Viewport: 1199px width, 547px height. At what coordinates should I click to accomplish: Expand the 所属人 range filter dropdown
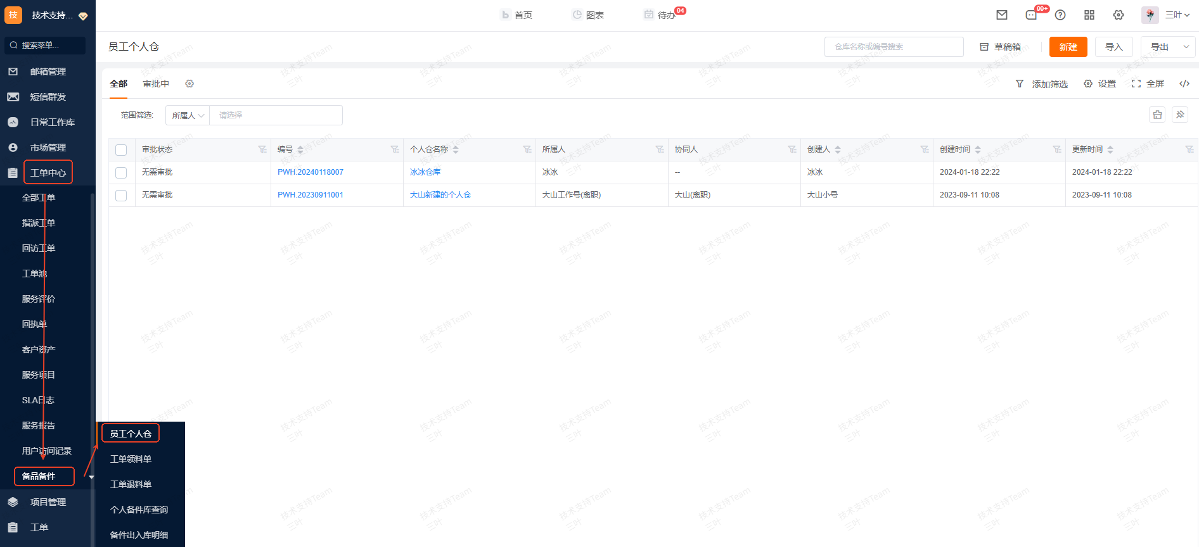click(188, 115)
